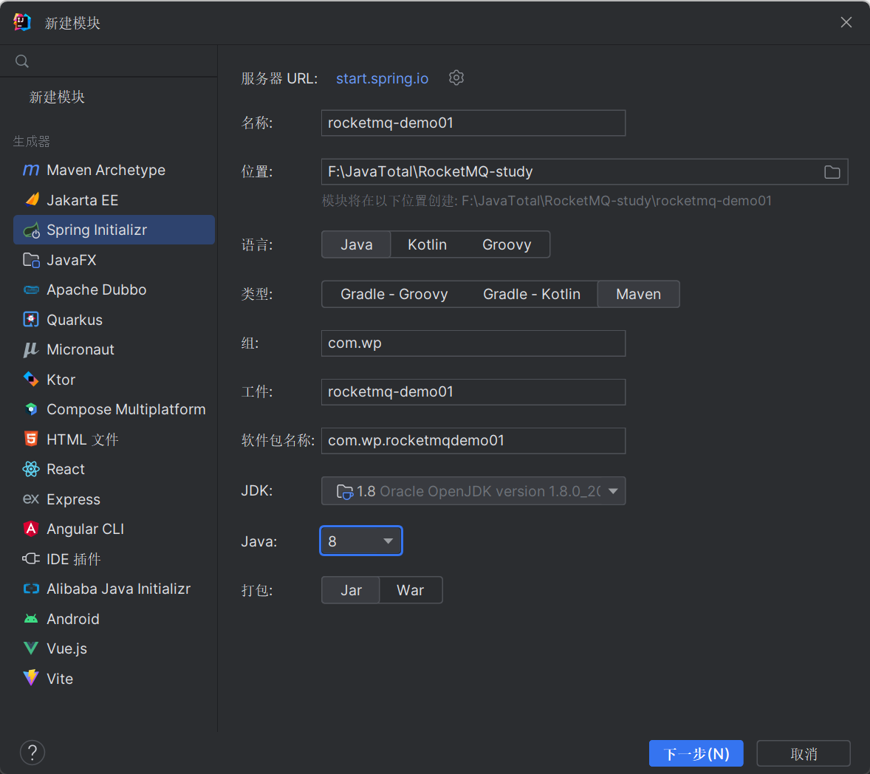Select the Quarkus generator label
Screen dimensions: 870x774
[x=75, y=320]
